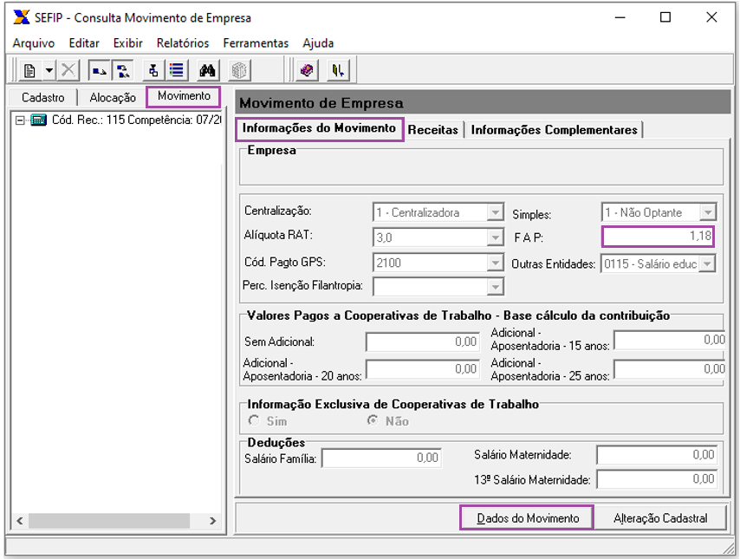This screenshot has width=740, height=559.
Task: Click the calculator icon beside Cód. Rec.
Action: [38, 120]
